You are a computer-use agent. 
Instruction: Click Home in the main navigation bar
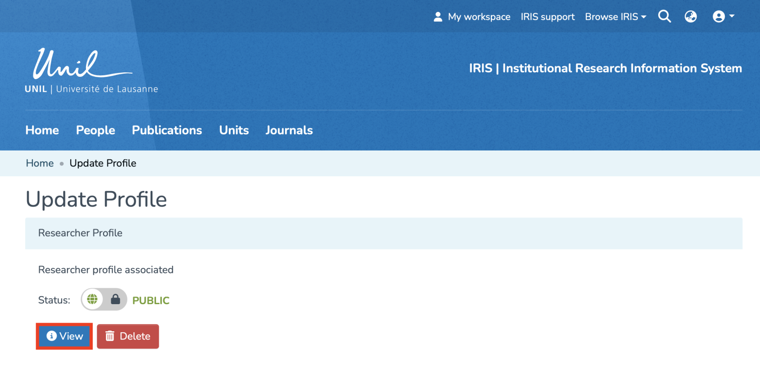[42, 130]
